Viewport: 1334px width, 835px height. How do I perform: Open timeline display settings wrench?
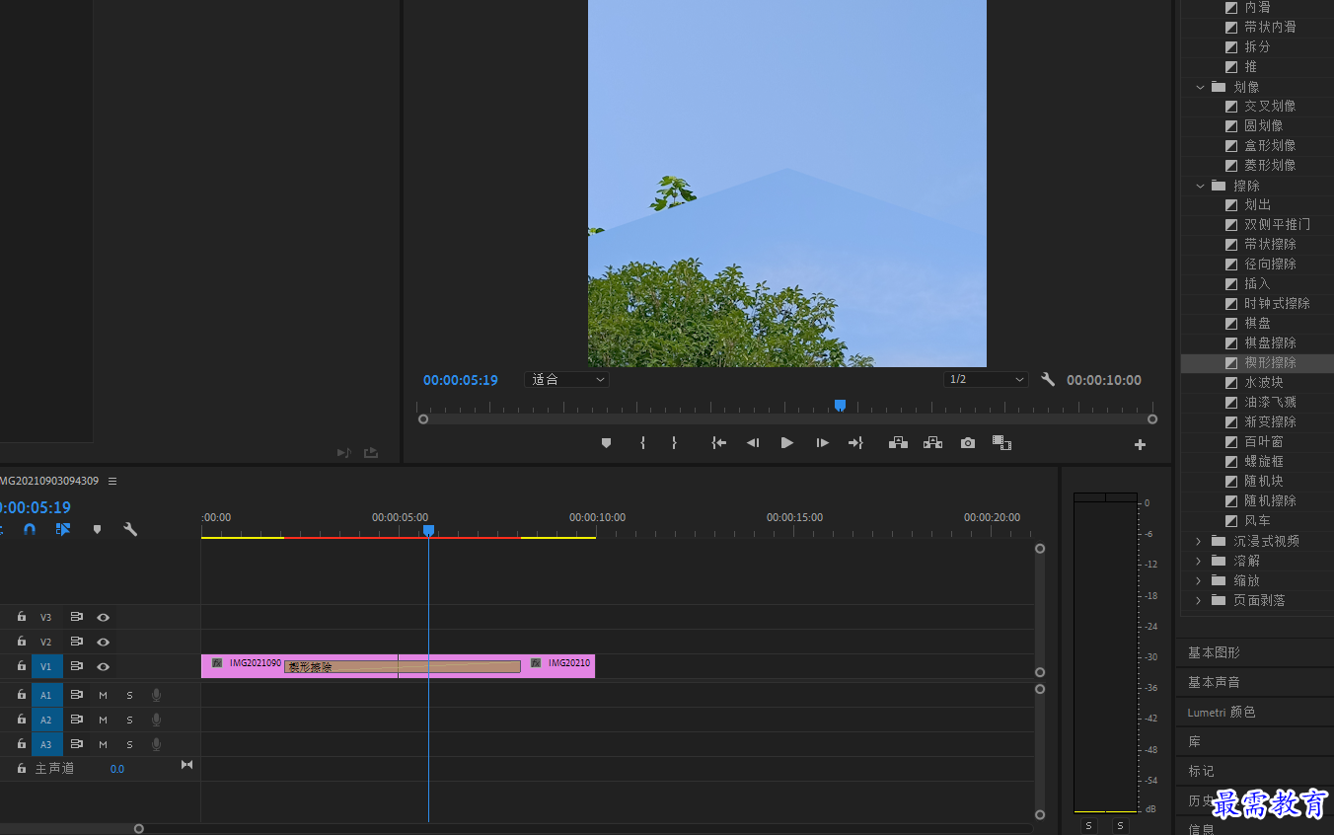(130, 529)
